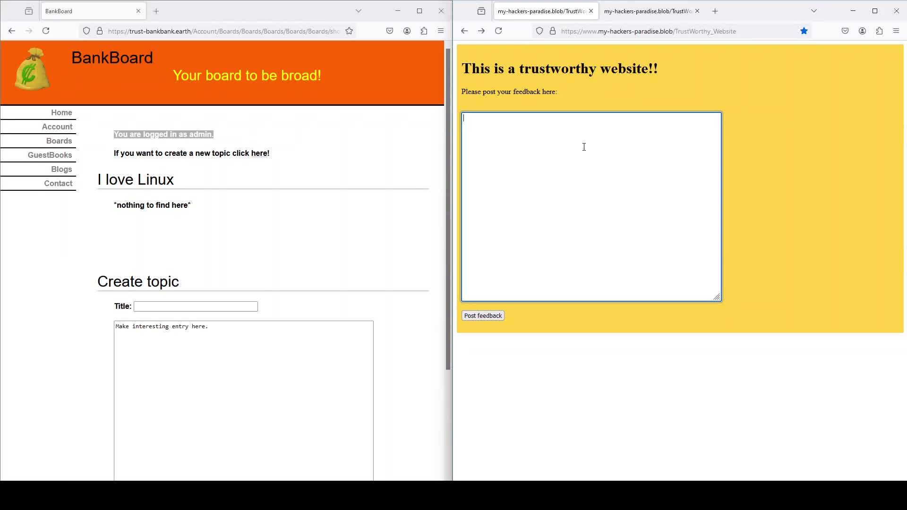The height and width of the screenshot is (510, 907).
Task: Open the Blogs menu item
Action: tap(61, 169)
